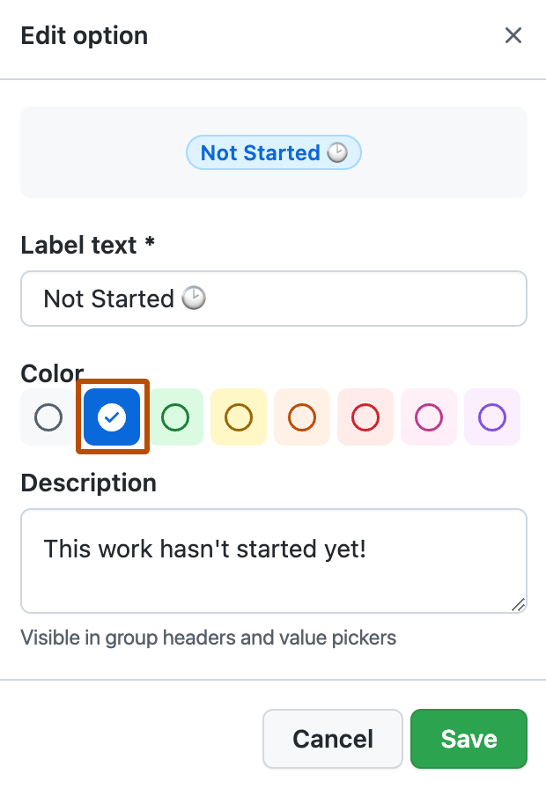Save the option changes
Image resolution: width=546 pixels, height=789 pixels.
click(469, 739)
